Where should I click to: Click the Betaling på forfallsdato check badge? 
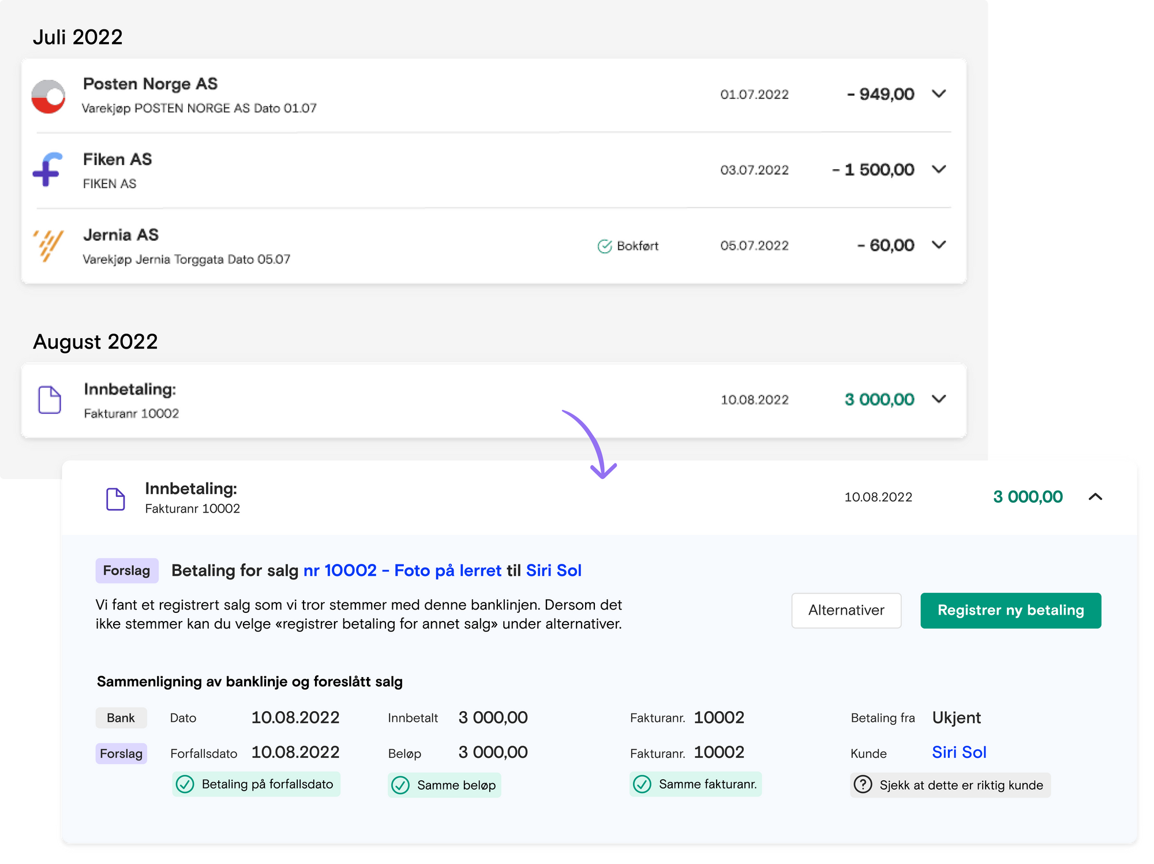click(256, 784)
